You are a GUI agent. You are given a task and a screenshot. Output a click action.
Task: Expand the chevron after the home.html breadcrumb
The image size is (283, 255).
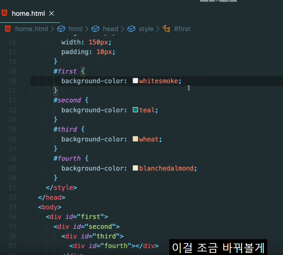point(52,29)
